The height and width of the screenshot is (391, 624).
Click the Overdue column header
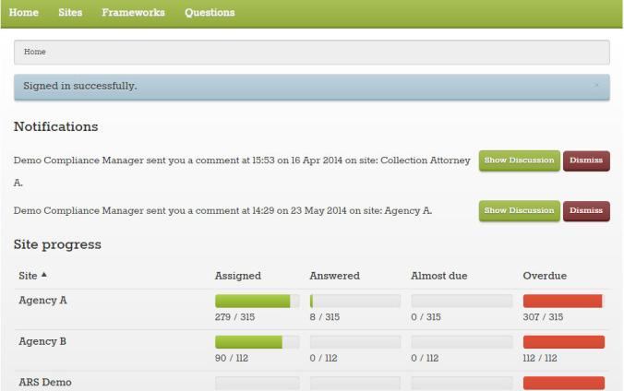coord(545,276)
